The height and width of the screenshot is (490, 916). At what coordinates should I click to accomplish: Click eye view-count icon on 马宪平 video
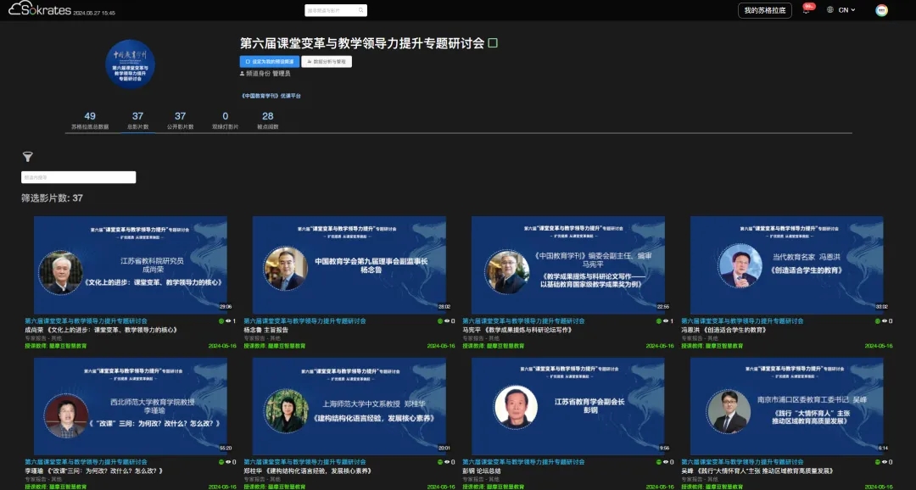pyautogui.click(x=667, y=321)
